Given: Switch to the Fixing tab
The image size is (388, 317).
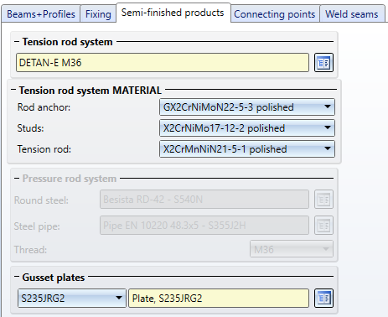Looking at the screenshot, I should pyautogui.click(x=98, y=13).
